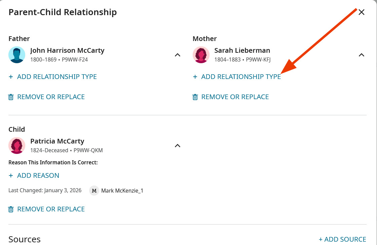Screen dimensions: 377x245
Task: Click trash icon under Child section
Action: [x=11, y=209]
